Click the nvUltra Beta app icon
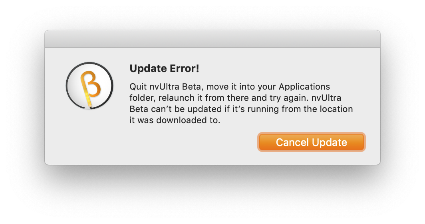 tap(89, 86)
